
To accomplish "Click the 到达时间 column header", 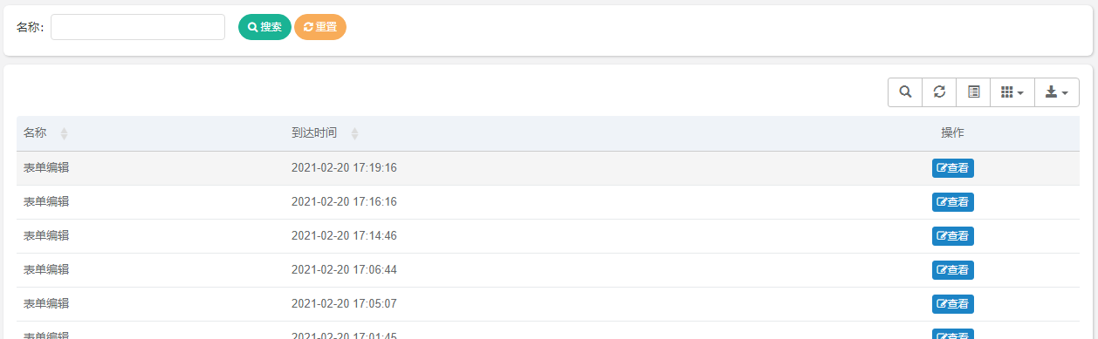I will coord(314,133).
